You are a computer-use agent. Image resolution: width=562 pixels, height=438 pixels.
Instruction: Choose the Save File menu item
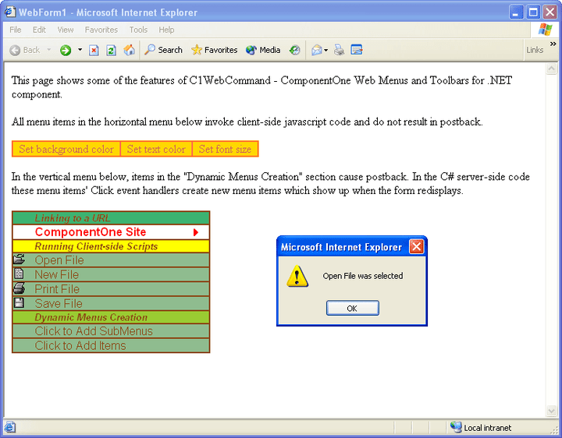coord(111,303)
